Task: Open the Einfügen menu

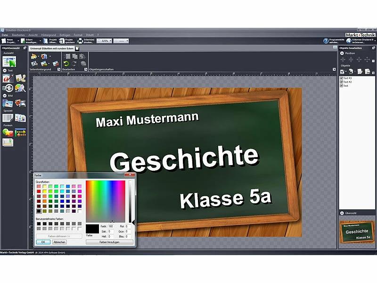Action: point(65,35)
